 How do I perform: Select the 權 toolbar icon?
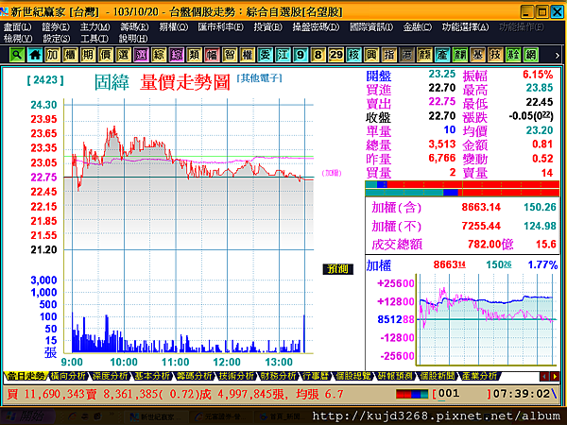click(248, 55)
